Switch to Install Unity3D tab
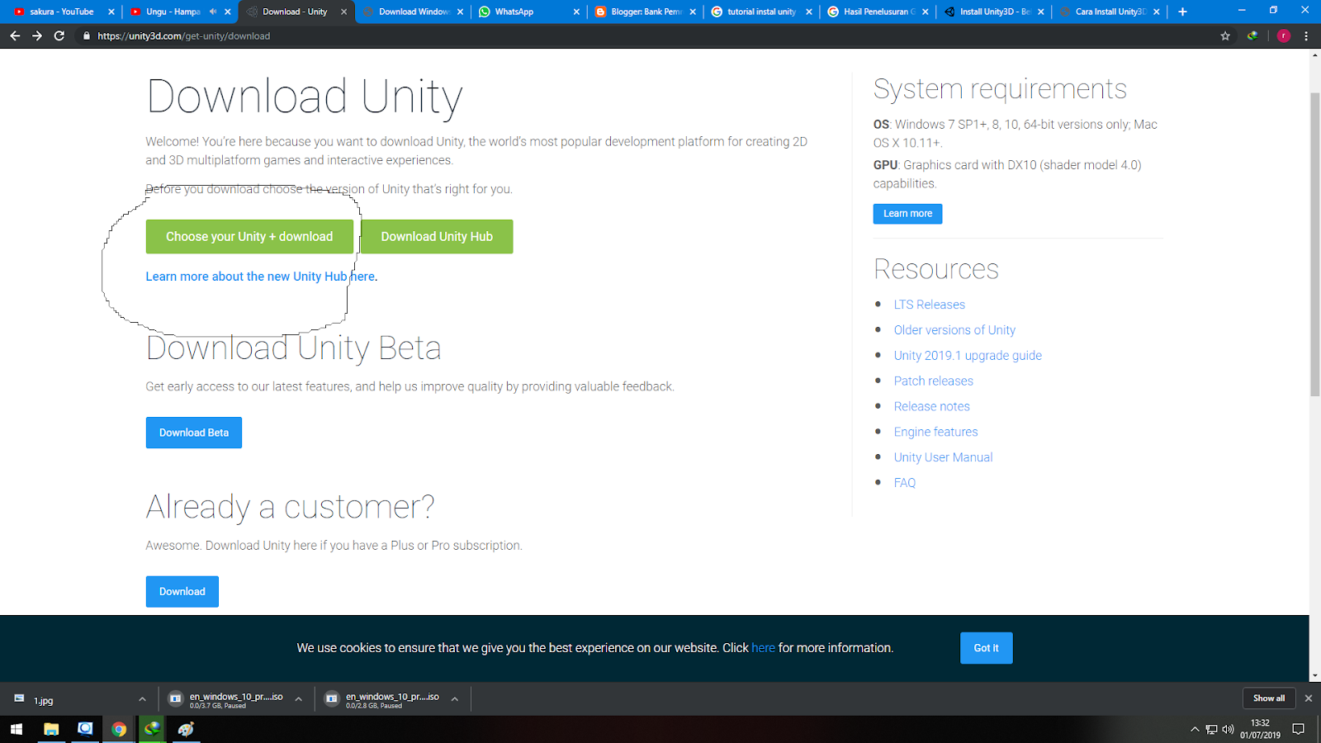The width and height of the screenshot is (1321, 743). [x=994, y=12]
